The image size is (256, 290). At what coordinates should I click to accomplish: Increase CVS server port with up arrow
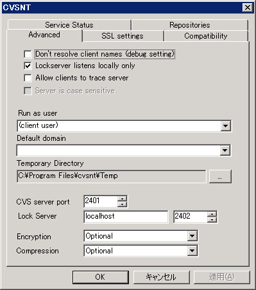122,199
